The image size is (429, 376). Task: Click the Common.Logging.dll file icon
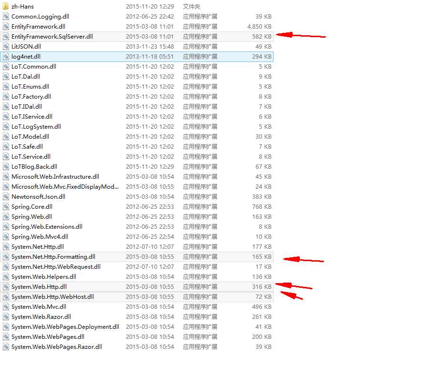pyautogui.click(x=6, y=16)
